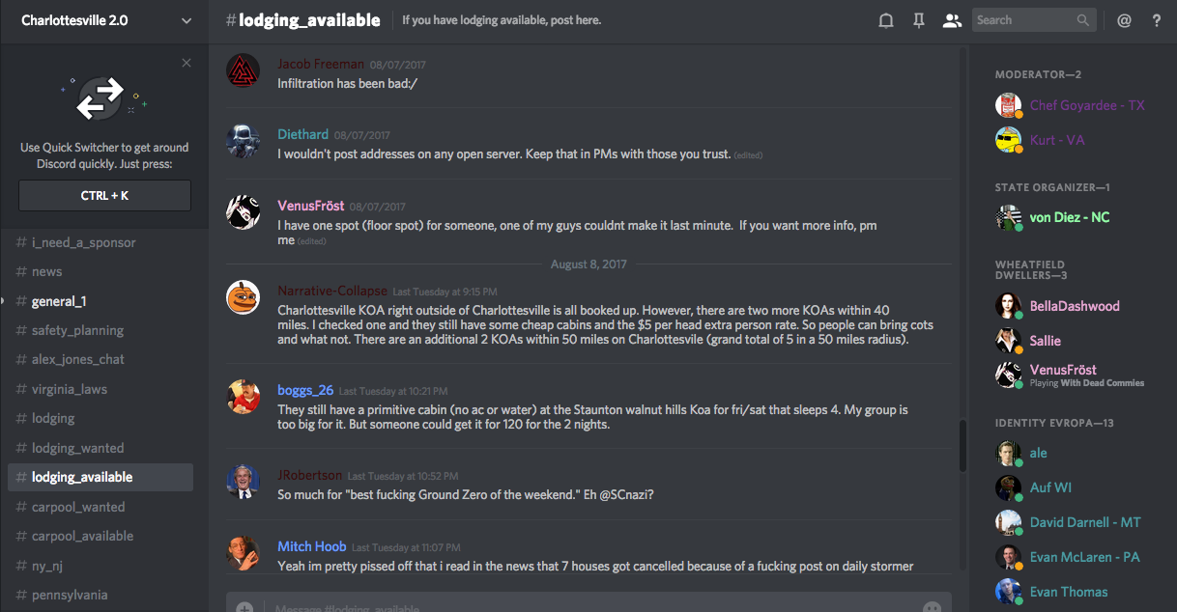Open recent mentions inbox
The height and width of the screenshot is (612, 1177).
coord(1124,20)
